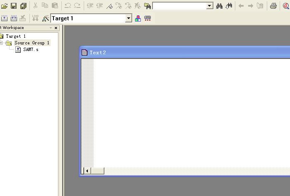Start the debug session
290x196 pixels.
(286, 6)
